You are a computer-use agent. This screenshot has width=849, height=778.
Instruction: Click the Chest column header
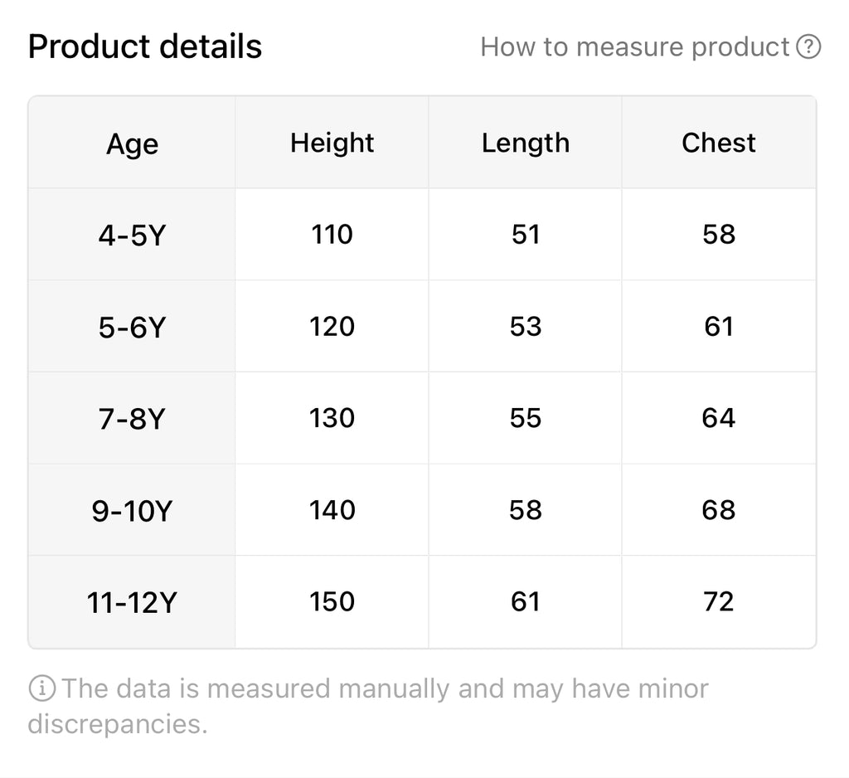(x=718, y=143)
